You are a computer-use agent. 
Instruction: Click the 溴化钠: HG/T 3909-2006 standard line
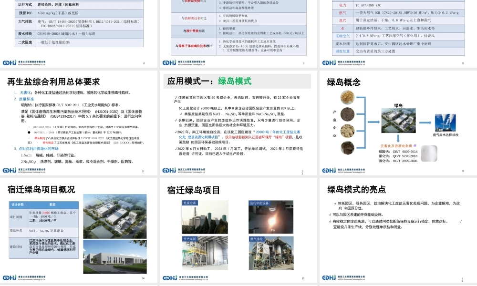point(398,161)
